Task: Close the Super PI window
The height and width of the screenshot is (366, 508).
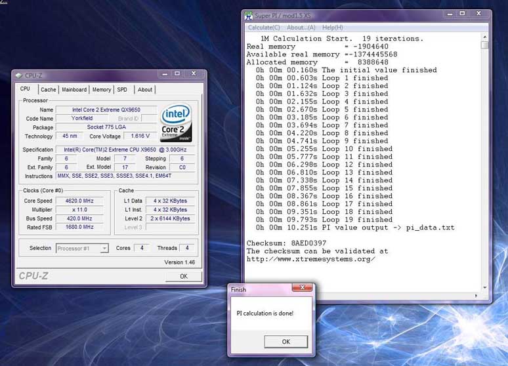Action: (478, 14)
